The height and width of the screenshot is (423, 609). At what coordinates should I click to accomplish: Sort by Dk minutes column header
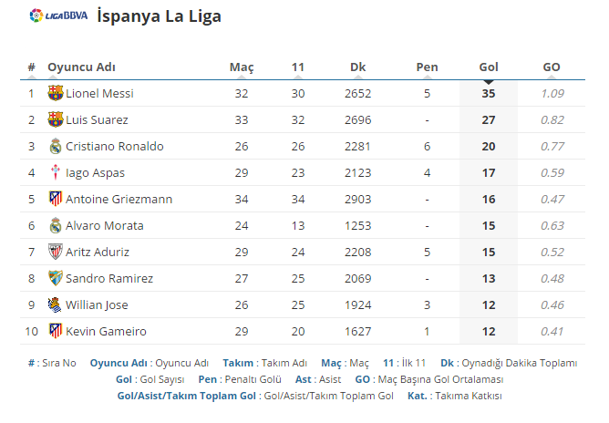(x=357, y=67)
